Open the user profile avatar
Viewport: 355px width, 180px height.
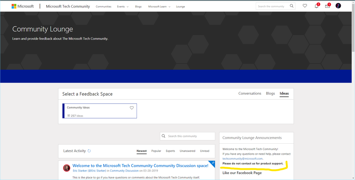pos(338,6)
